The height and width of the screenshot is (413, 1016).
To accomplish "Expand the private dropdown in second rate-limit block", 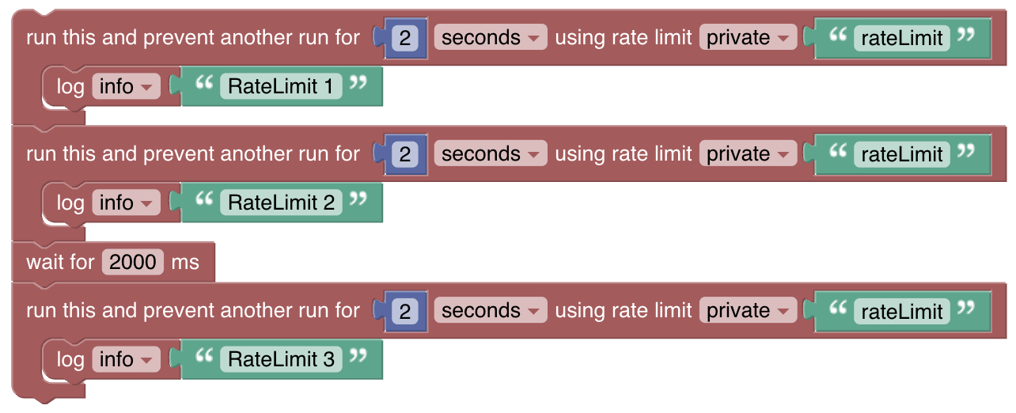I will pos(748,154).
